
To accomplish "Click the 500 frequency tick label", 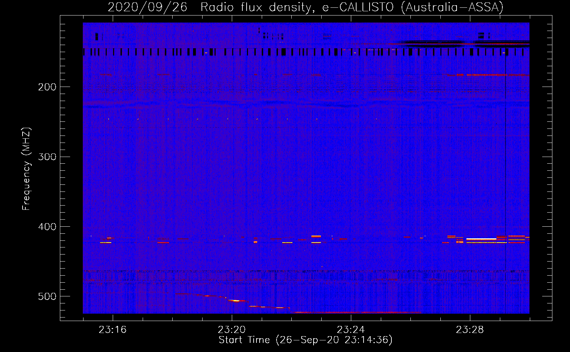I will tap(47, 296).
